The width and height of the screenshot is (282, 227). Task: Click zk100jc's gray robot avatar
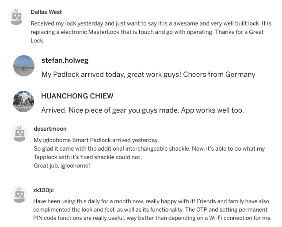pyautogui.click(x=19, y=195)
